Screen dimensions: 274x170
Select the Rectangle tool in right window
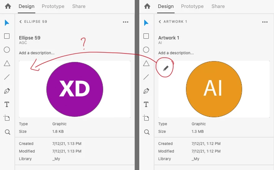[146, 36]
